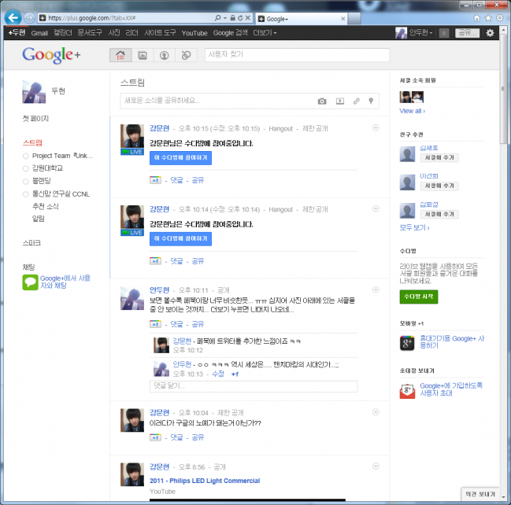Open 2011 - Philips LED Light Commercial link
The width and height of the screenshot is (511, 505).
point(205,481)
